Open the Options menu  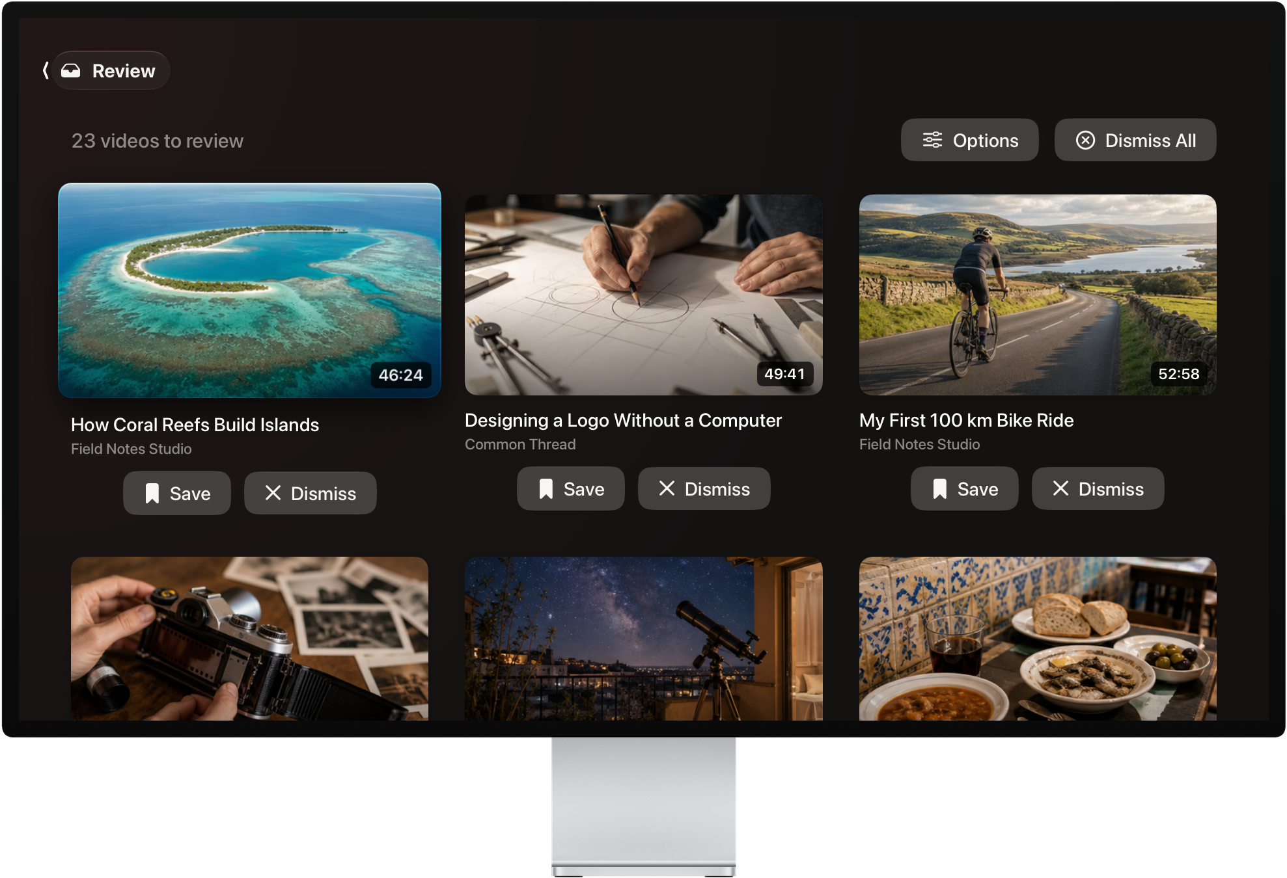click(x=969, y=140)
